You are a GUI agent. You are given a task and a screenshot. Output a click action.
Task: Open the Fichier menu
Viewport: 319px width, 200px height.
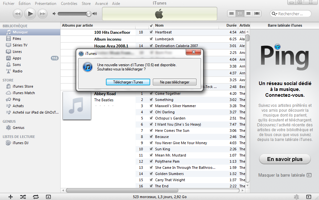coord(8,4)
